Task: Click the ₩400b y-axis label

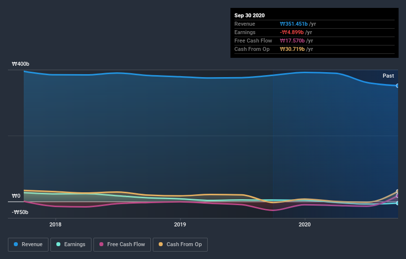Action: pyautogui.click(x=20, y=64)
